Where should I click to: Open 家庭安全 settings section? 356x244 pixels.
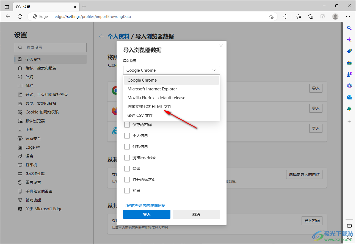[50, 138]
